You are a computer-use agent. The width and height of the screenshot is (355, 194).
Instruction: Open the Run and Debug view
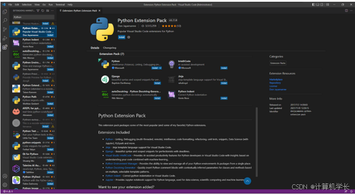5,38
